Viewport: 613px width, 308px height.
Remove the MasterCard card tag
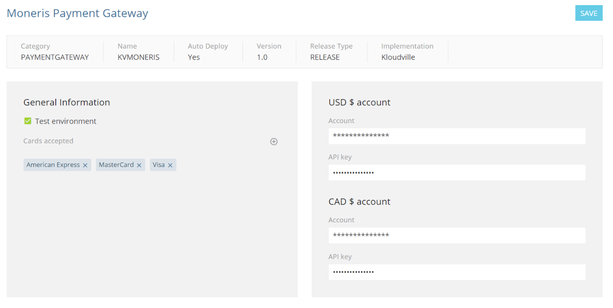(x=139, y=165)
